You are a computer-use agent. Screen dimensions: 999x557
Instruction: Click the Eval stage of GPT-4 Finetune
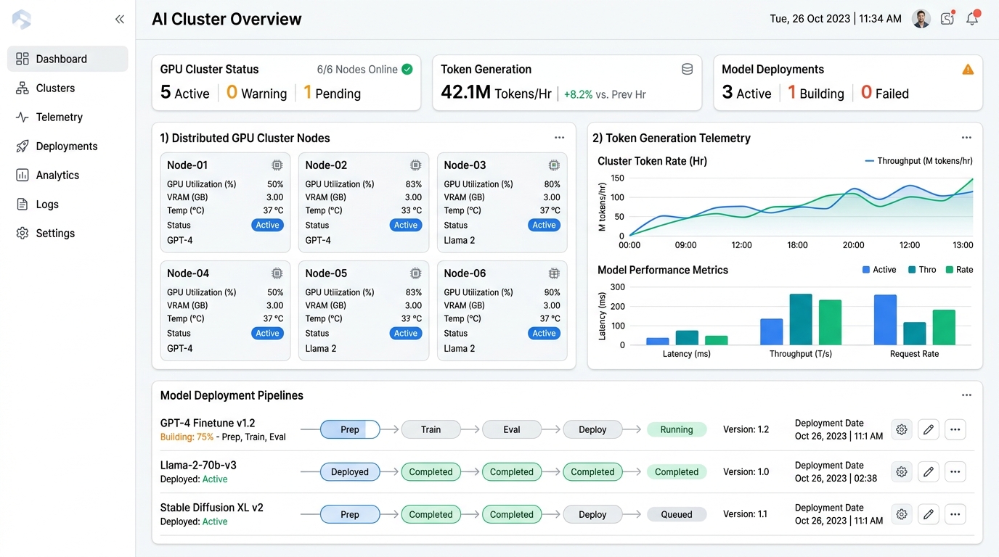tap(512, 429)
